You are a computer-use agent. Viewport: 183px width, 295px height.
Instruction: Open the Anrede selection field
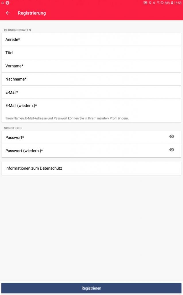91,39
